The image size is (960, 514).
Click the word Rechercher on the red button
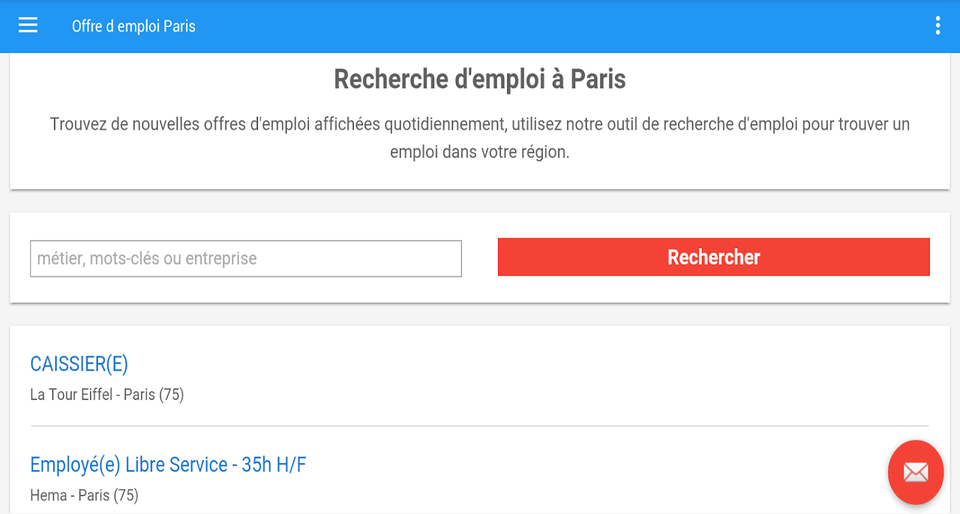point(714,257)
